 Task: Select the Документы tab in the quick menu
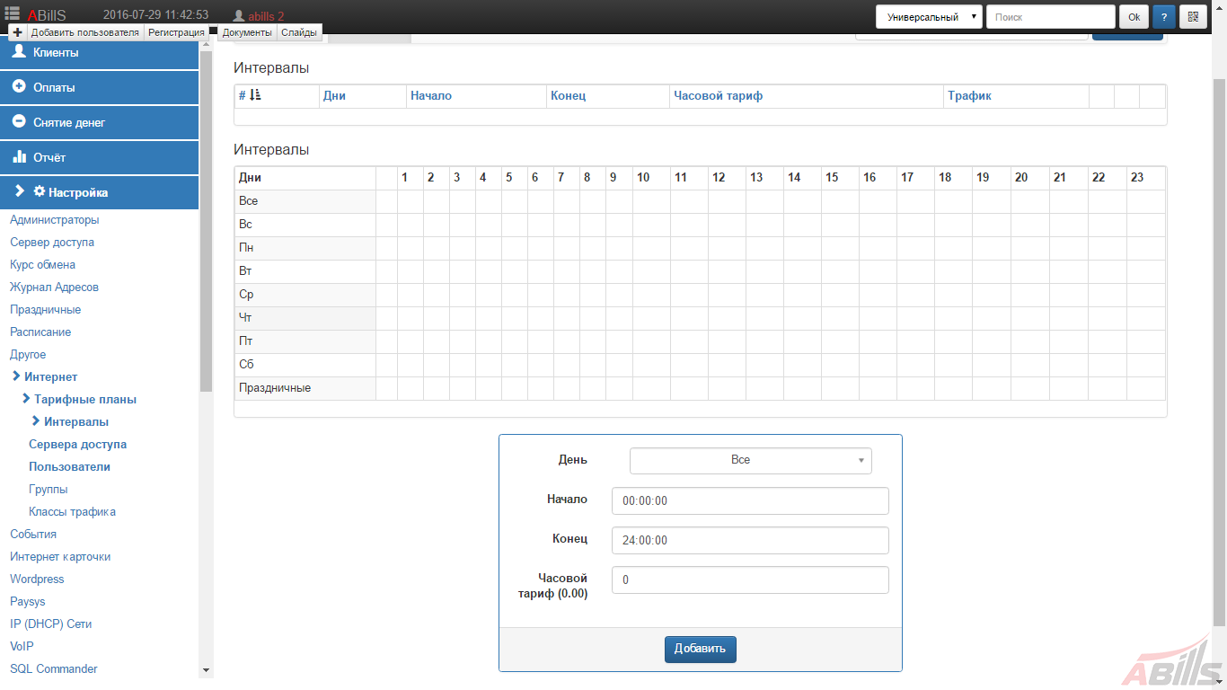247,32
